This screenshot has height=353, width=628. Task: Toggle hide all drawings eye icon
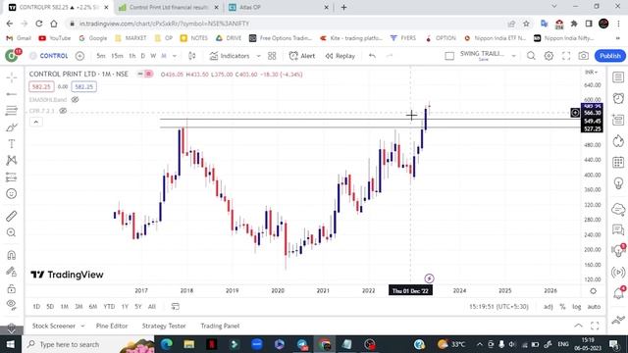(11, 304)
